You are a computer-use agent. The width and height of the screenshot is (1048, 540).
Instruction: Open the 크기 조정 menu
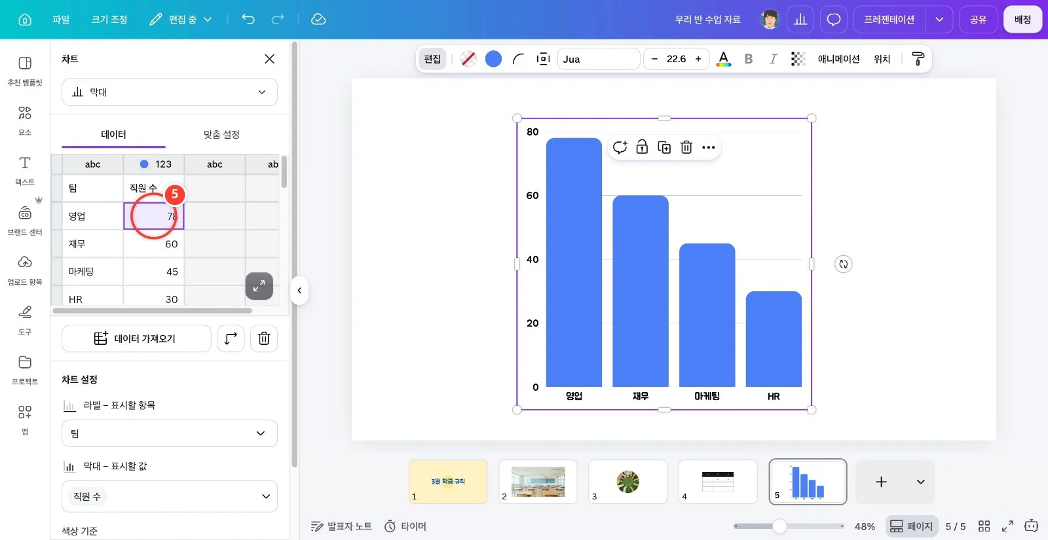[x=109, y=20]
